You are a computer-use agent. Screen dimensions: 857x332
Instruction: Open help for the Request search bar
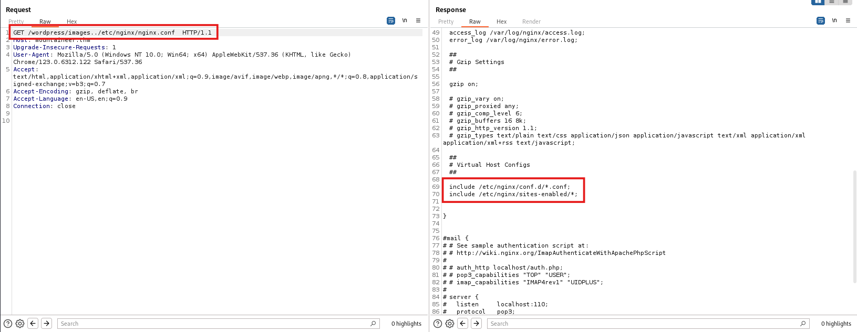tap(8, 324)
